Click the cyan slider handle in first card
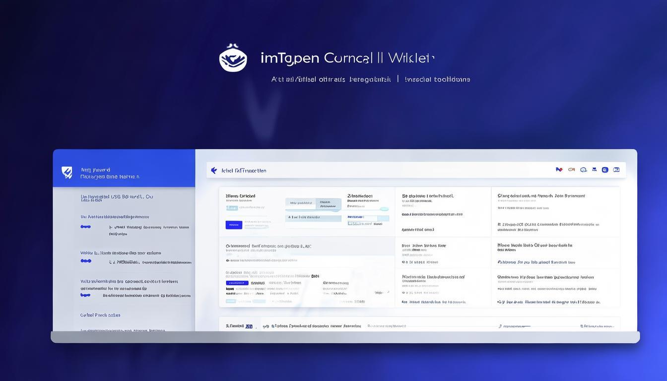 coord(384,209)
